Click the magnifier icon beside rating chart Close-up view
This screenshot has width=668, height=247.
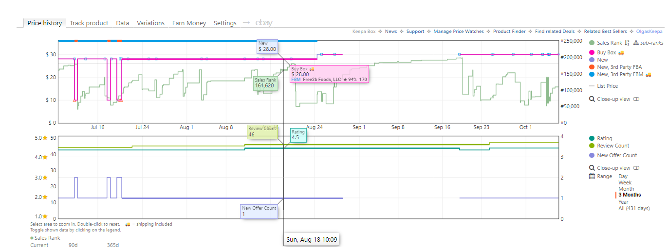592,168
